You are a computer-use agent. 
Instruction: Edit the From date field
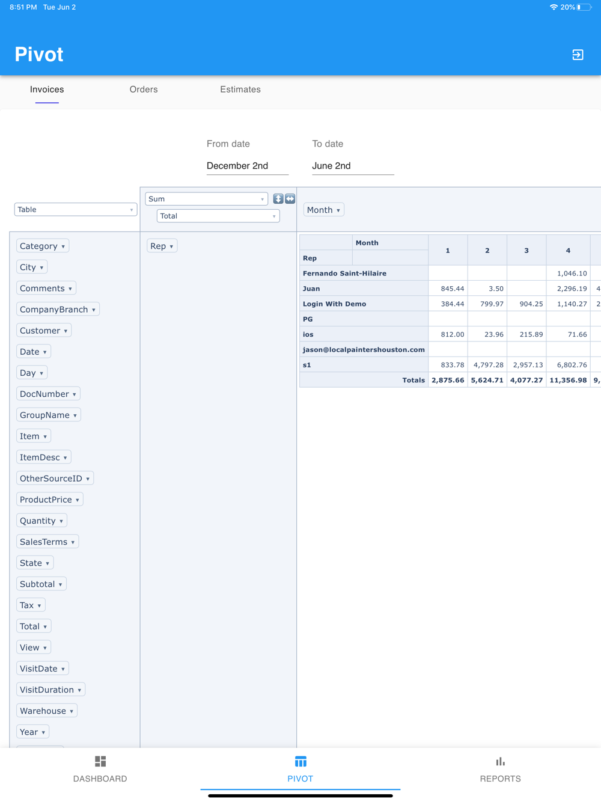[248, 166]
